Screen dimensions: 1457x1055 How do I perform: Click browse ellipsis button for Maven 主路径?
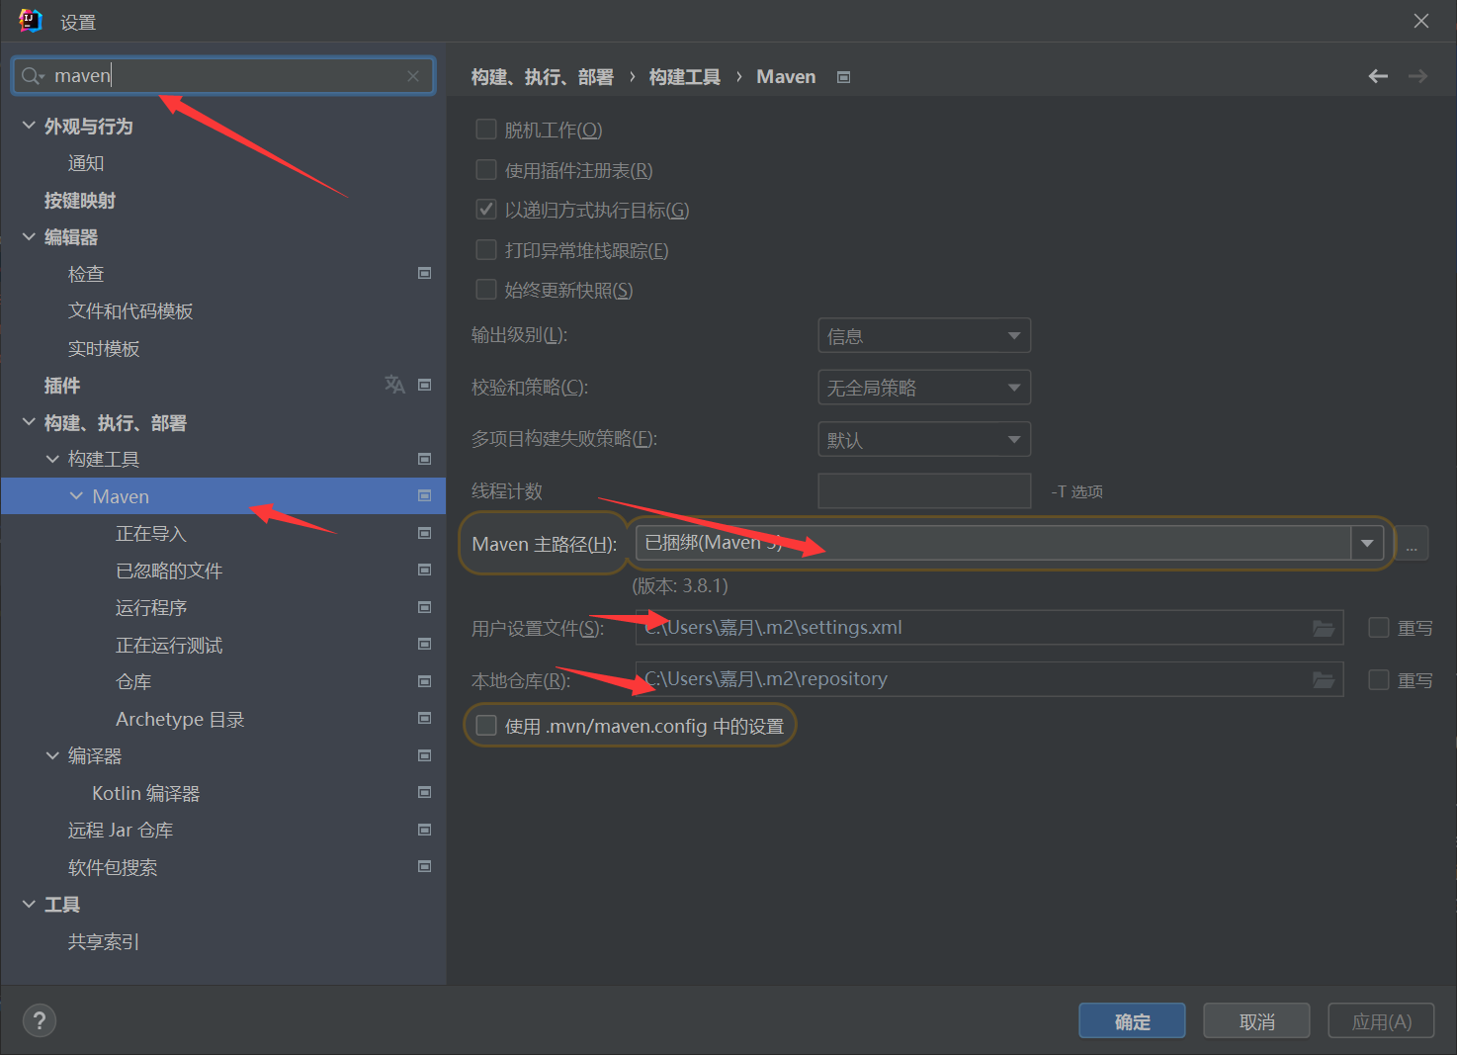1412,543
